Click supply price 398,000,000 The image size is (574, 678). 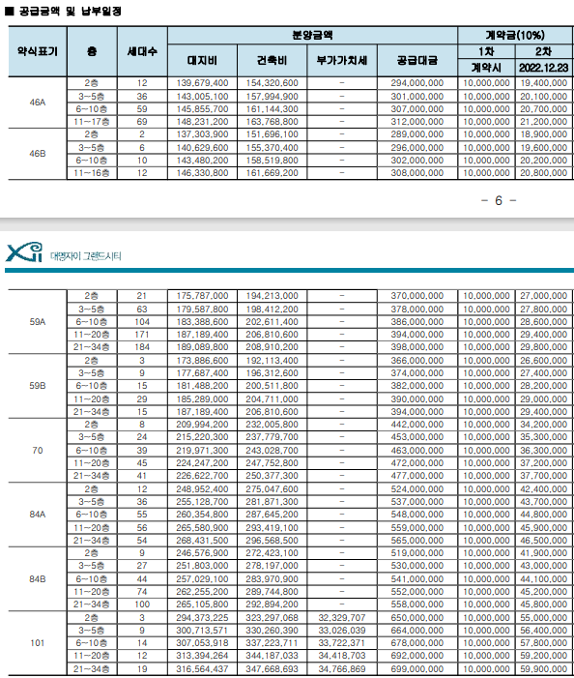[x=417, y=347]
